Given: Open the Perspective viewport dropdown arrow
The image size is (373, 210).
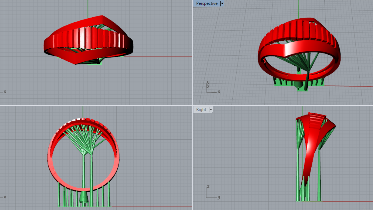Looking at the screenshot, I should (222, 4).
